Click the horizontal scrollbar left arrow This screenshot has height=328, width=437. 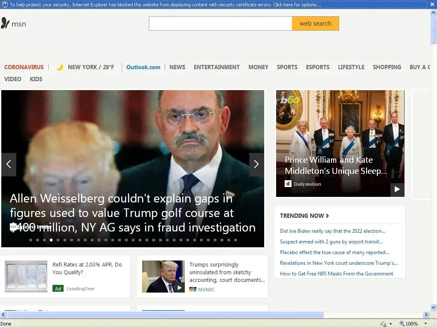(x=3, y=315)
